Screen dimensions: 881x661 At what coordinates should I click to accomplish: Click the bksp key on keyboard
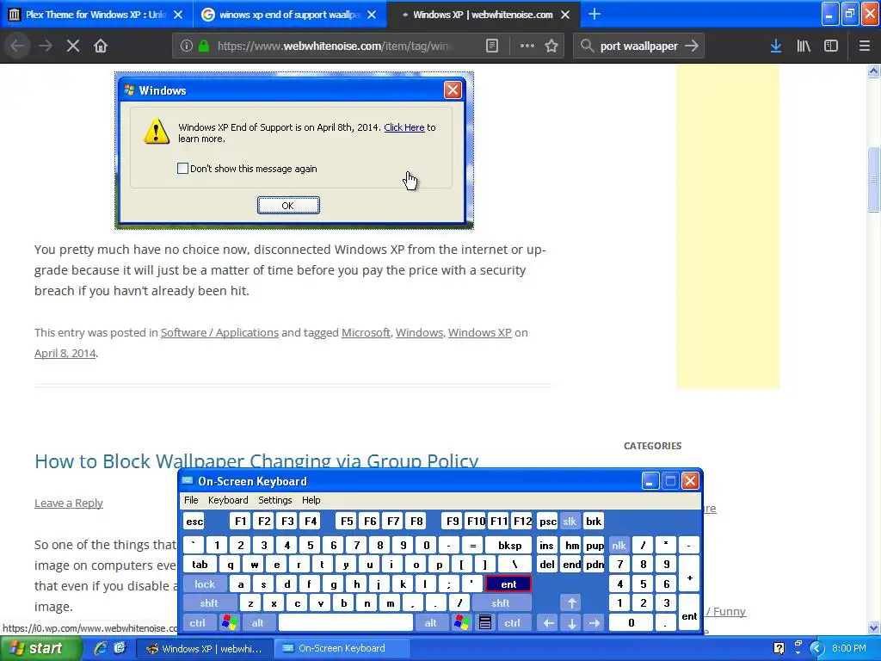click(509, 545)
